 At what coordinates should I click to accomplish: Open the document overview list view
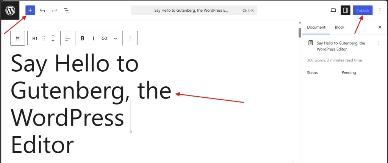67,10
